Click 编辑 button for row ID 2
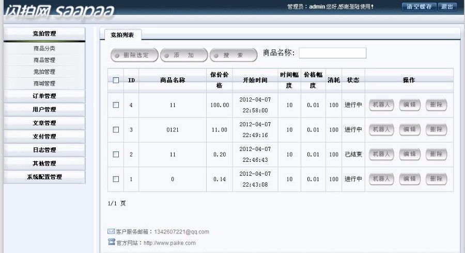This screenshot has width=465, height=253. point(410,155)
